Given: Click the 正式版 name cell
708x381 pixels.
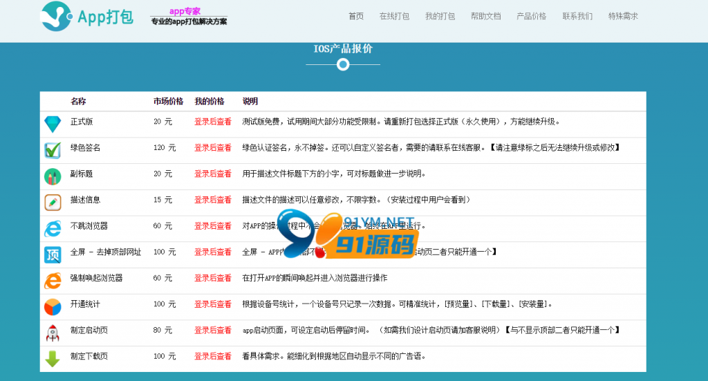Looking at the screenshot, I should coord(82,122).
